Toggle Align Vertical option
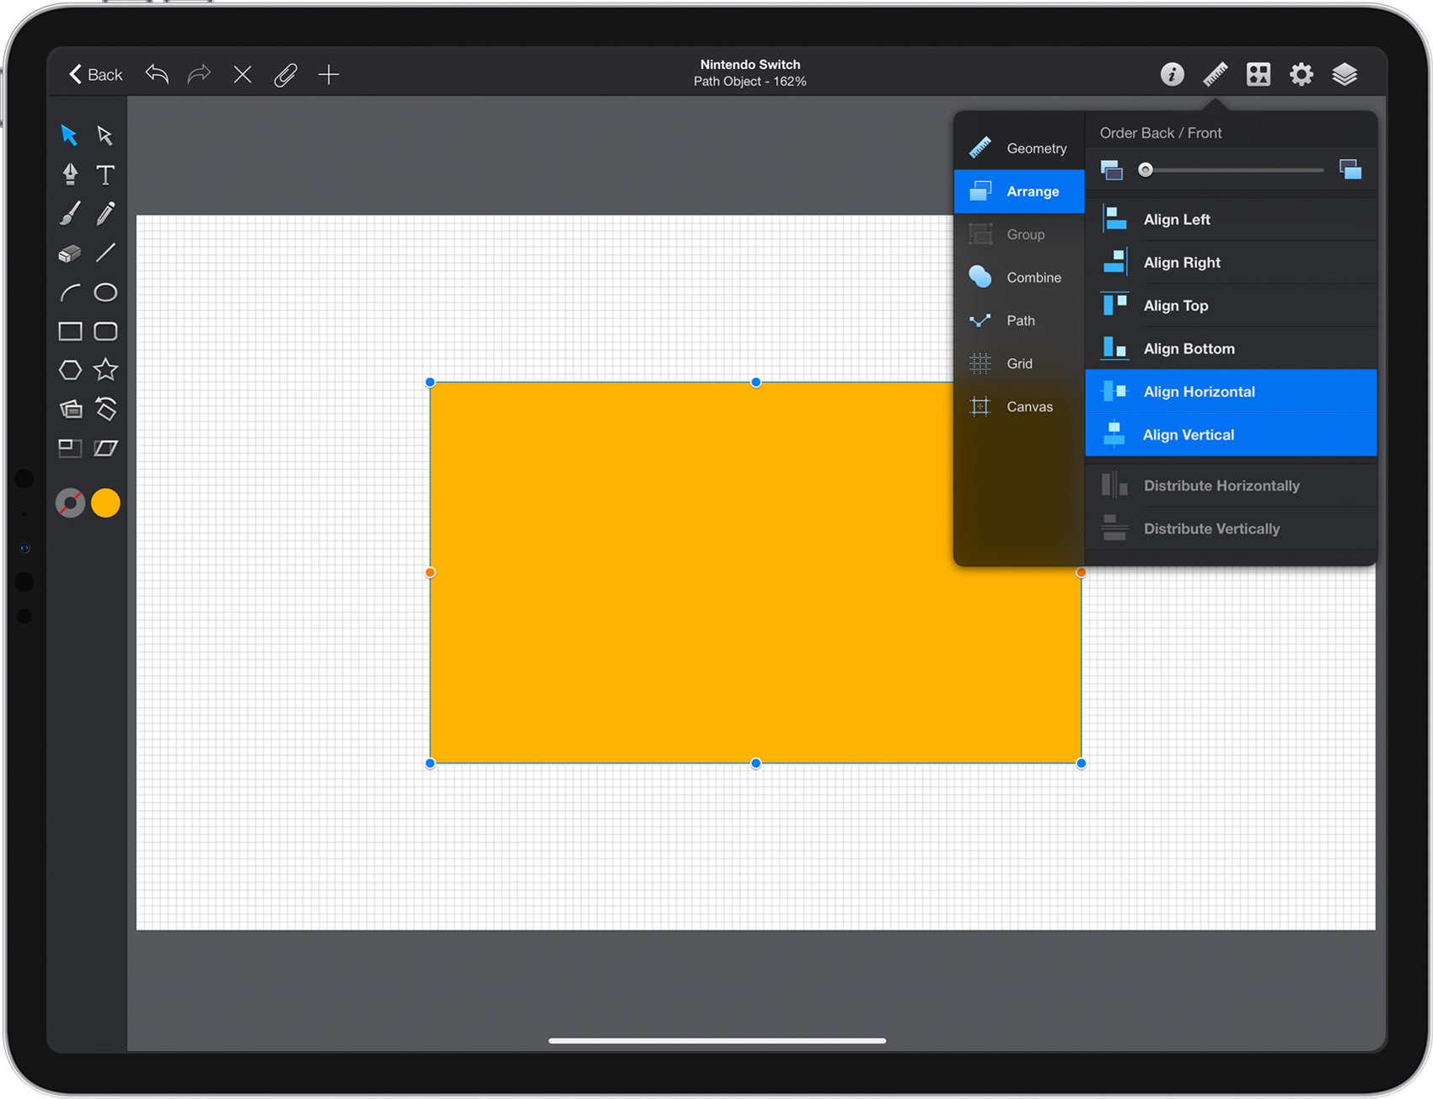The image size is (1433, 1099). (1231, 435)
